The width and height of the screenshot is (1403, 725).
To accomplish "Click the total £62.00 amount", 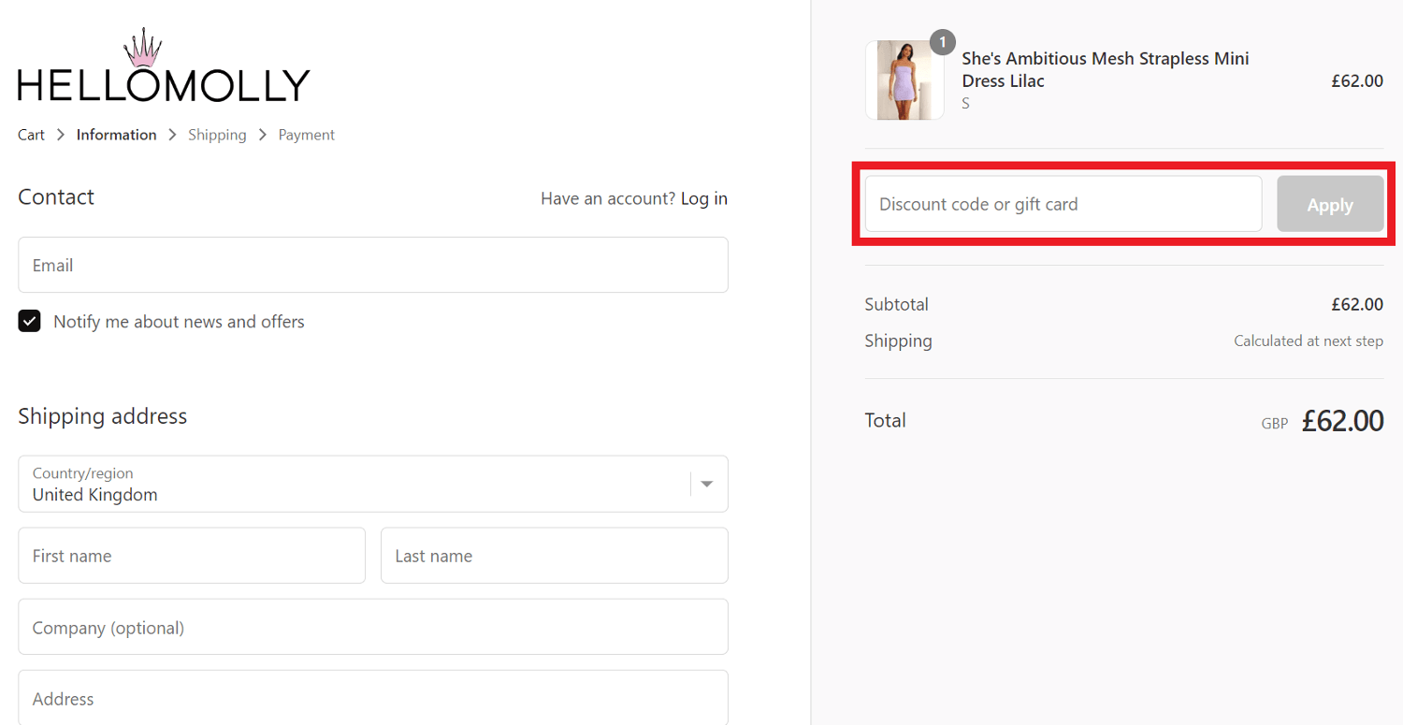I will click(x=1342, y=421).
